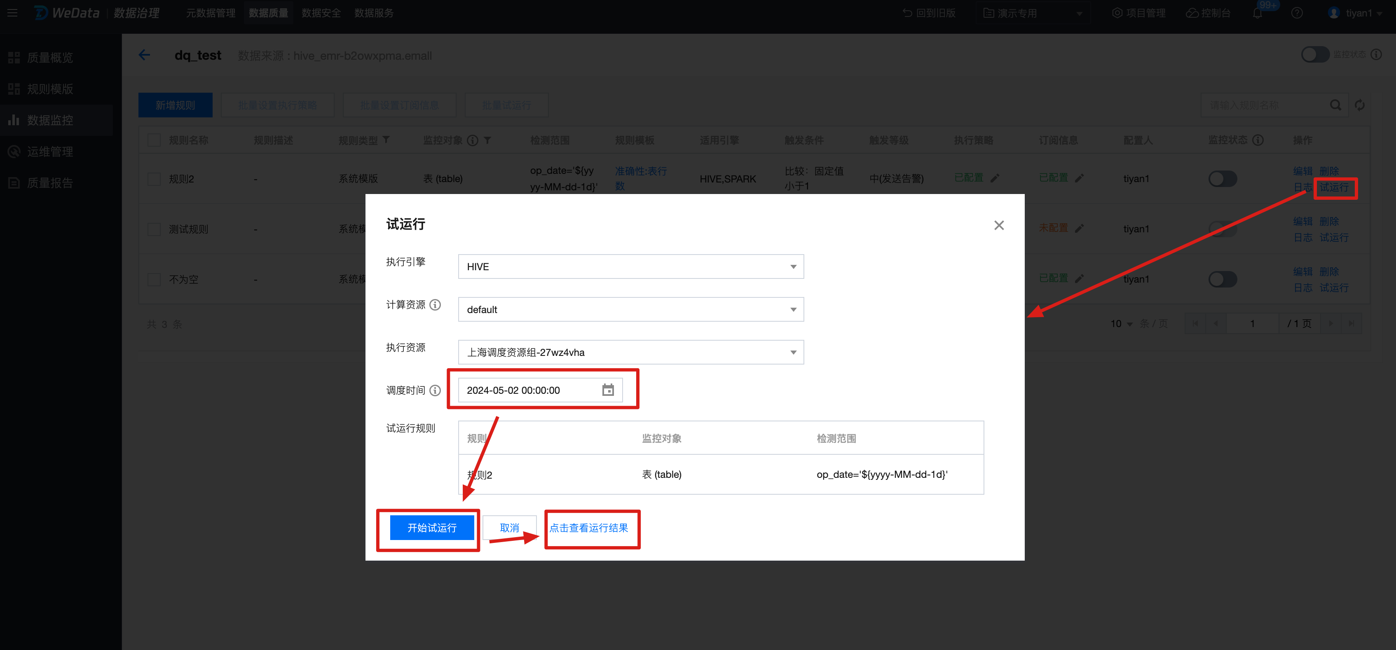Image resolution: width=1396 pixels, height=650 pixels.
Task: Click the calendar icon in 调度时间 field
Action: 607,390
